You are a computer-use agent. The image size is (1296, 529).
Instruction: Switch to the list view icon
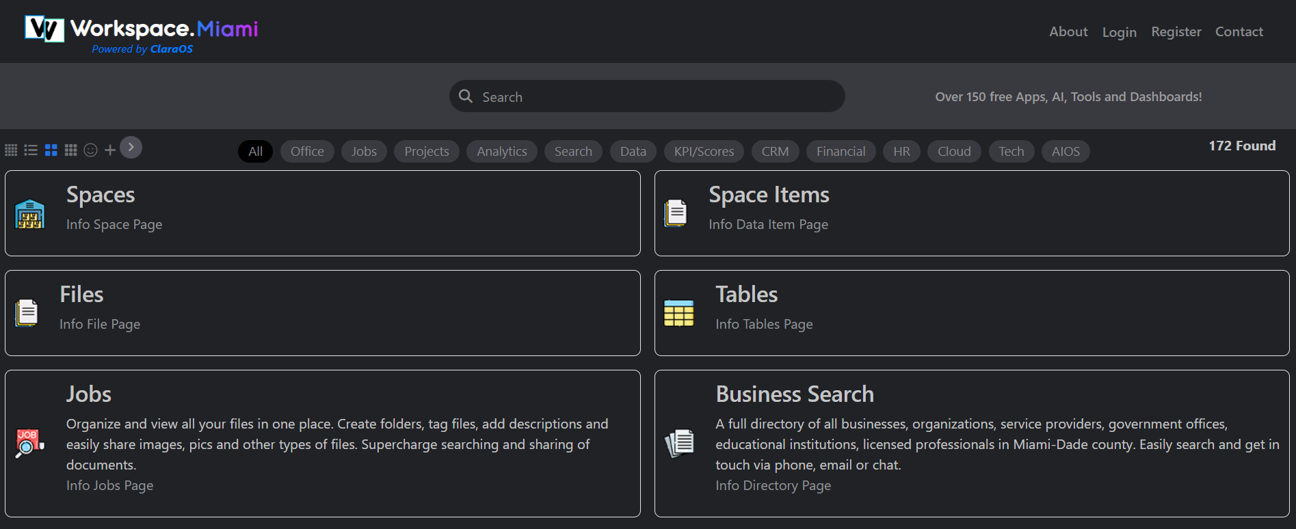(x=31, y=150)
